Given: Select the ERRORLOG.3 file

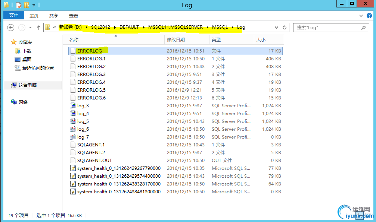Looking at the screenshot, I should (175, 74).
